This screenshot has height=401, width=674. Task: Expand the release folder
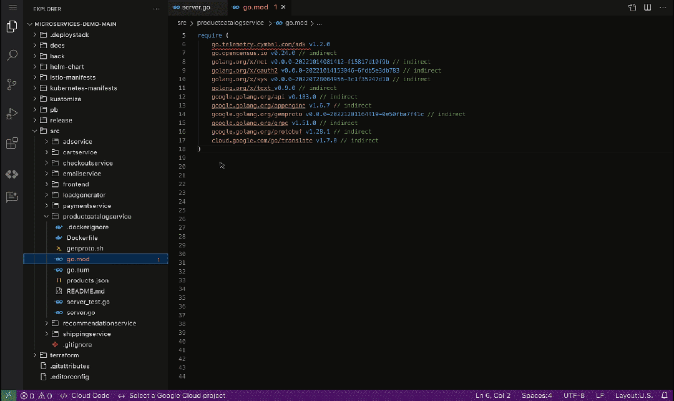point(61,121)
